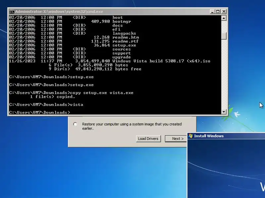265x198 pixels.
Task: Click the copy setup.exe vista.exe command line
Action: point(71,93)
